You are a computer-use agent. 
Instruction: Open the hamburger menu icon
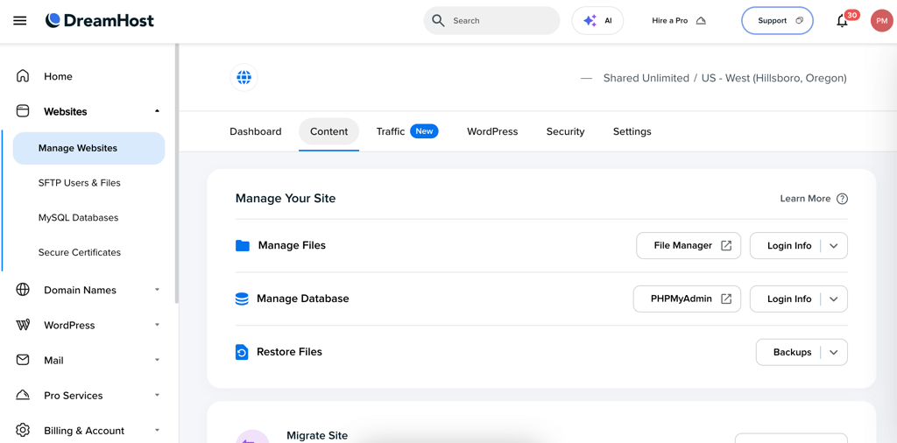coord(20,21)
